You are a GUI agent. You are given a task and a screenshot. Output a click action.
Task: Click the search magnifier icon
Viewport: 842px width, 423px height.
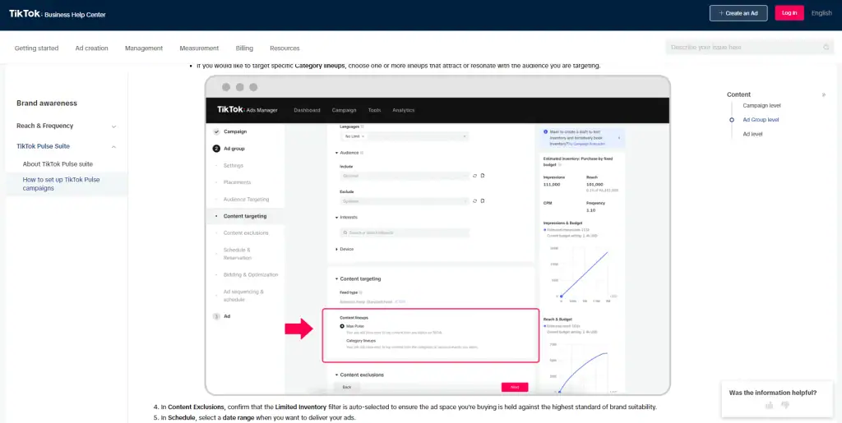[826, 47]
